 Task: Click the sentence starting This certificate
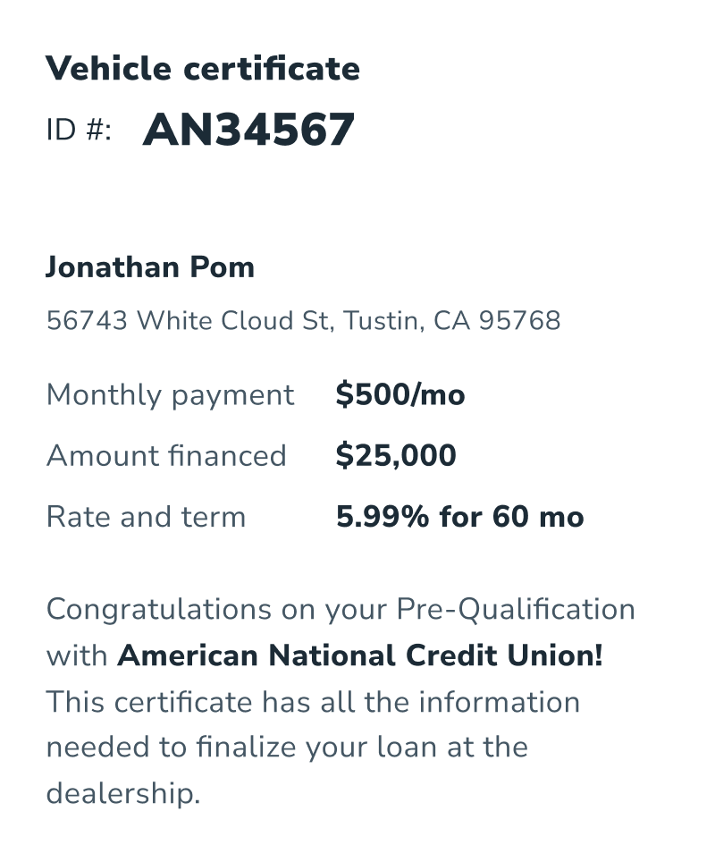[x=313, y=702]
